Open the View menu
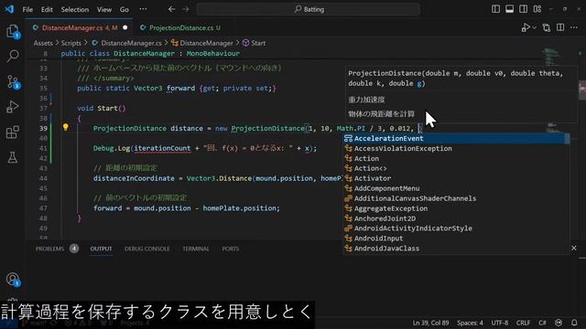This screenshot has height=329, width=586. coord(104,9)
